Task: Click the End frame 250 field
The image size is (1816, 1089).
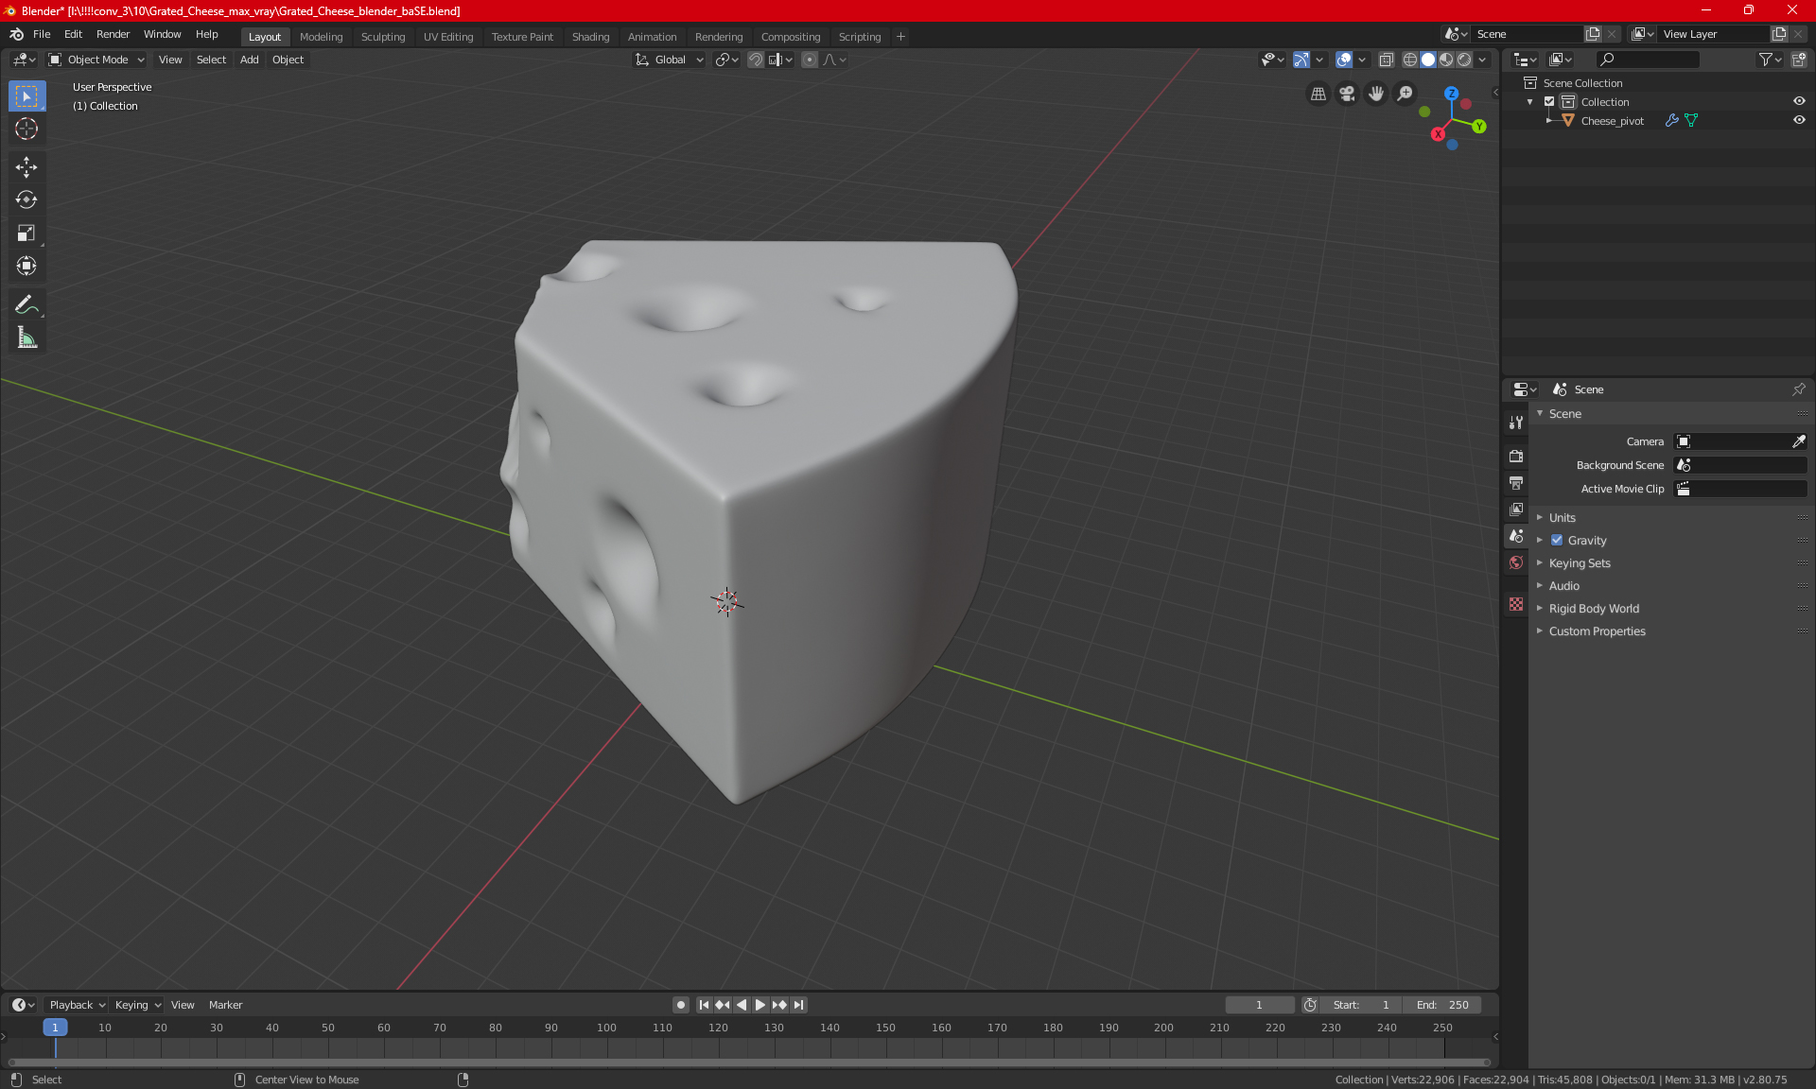Action: click(1442, 1005)
